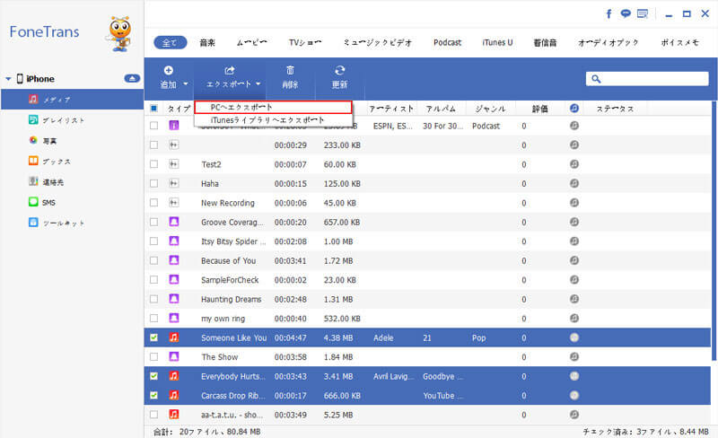The width and height of the screenshot is (718, 438).
Task: Eject the iPhone with the eject icon
Action: [132, 78]
